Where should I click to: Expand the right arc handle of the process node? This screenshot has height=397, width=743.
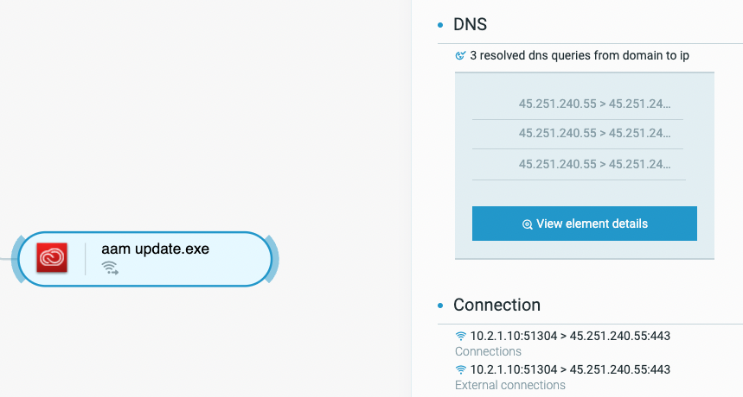click(272, 259)
